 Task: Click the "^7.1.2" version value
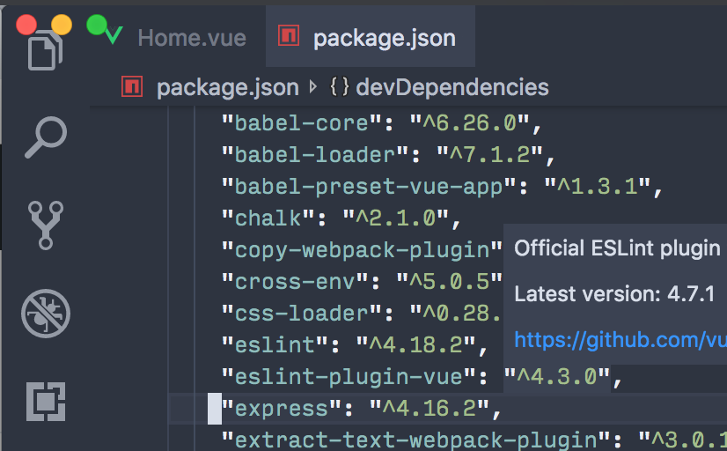pos(489,155)
